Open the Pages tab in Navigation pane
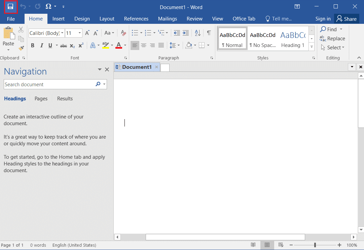The width and height of the screenshot is (364, 250). tap(41, 99)
